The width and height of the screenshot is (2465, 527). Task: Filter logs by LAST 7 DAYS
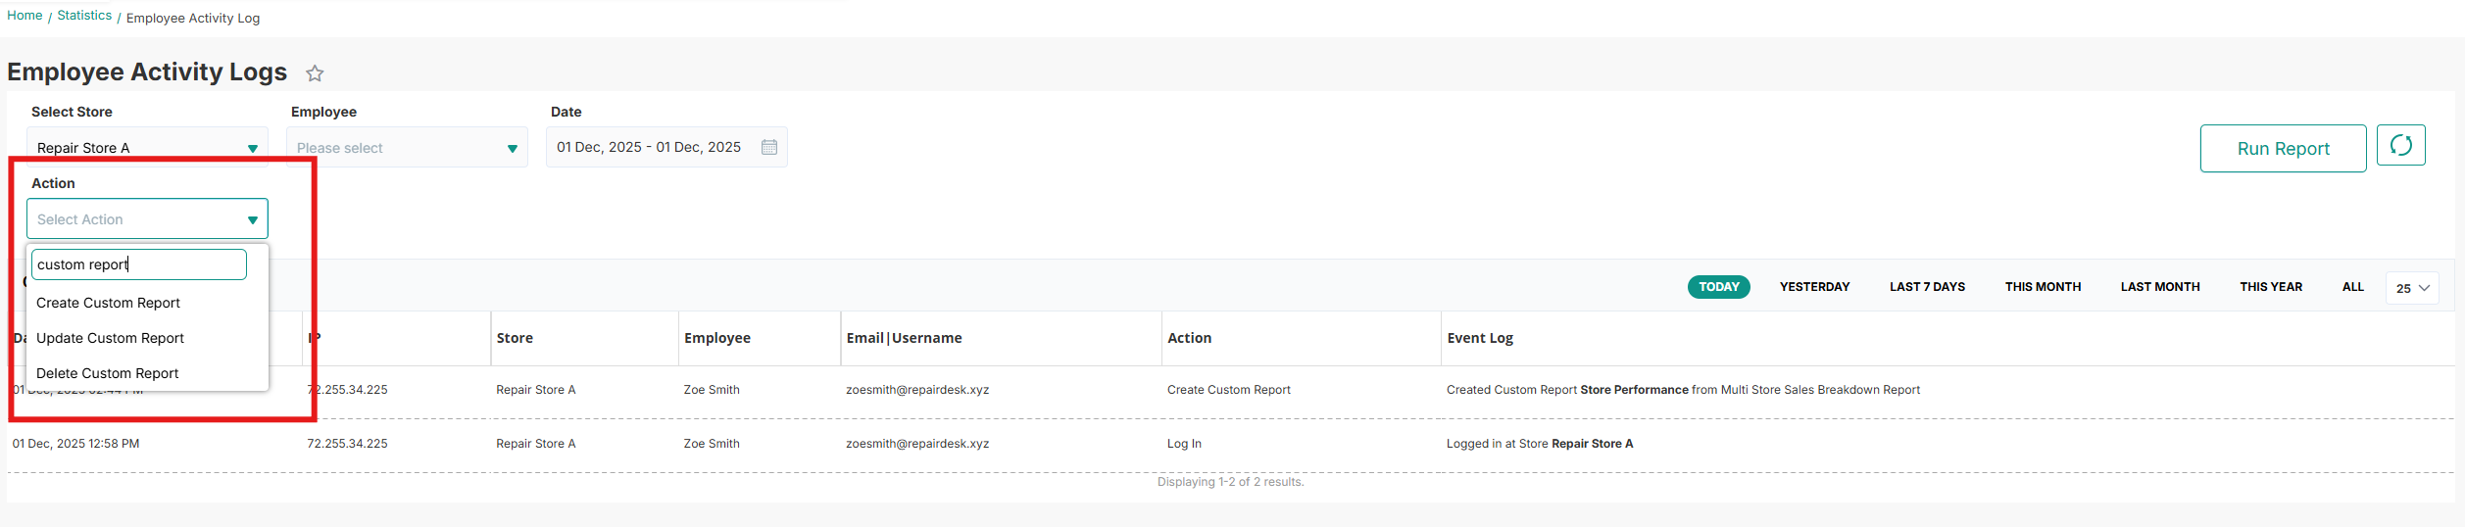[1927, 287]
